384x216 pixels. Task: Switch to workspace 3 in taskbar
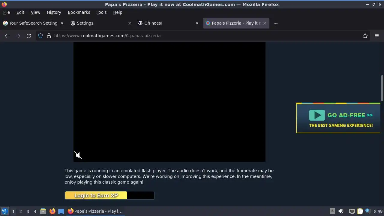(x=28, y=211)
